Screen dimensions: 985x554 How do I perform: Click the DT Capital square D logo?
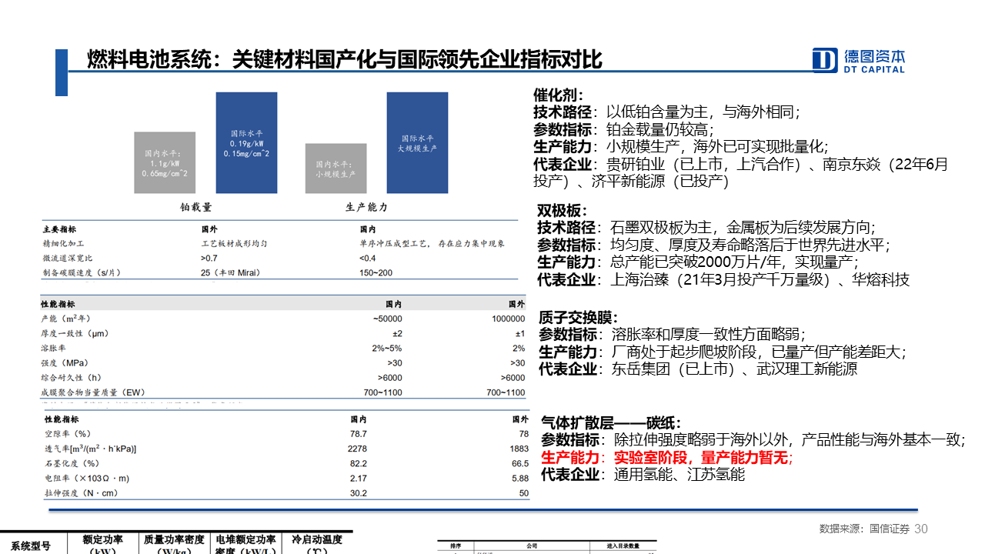coord(826,61)
